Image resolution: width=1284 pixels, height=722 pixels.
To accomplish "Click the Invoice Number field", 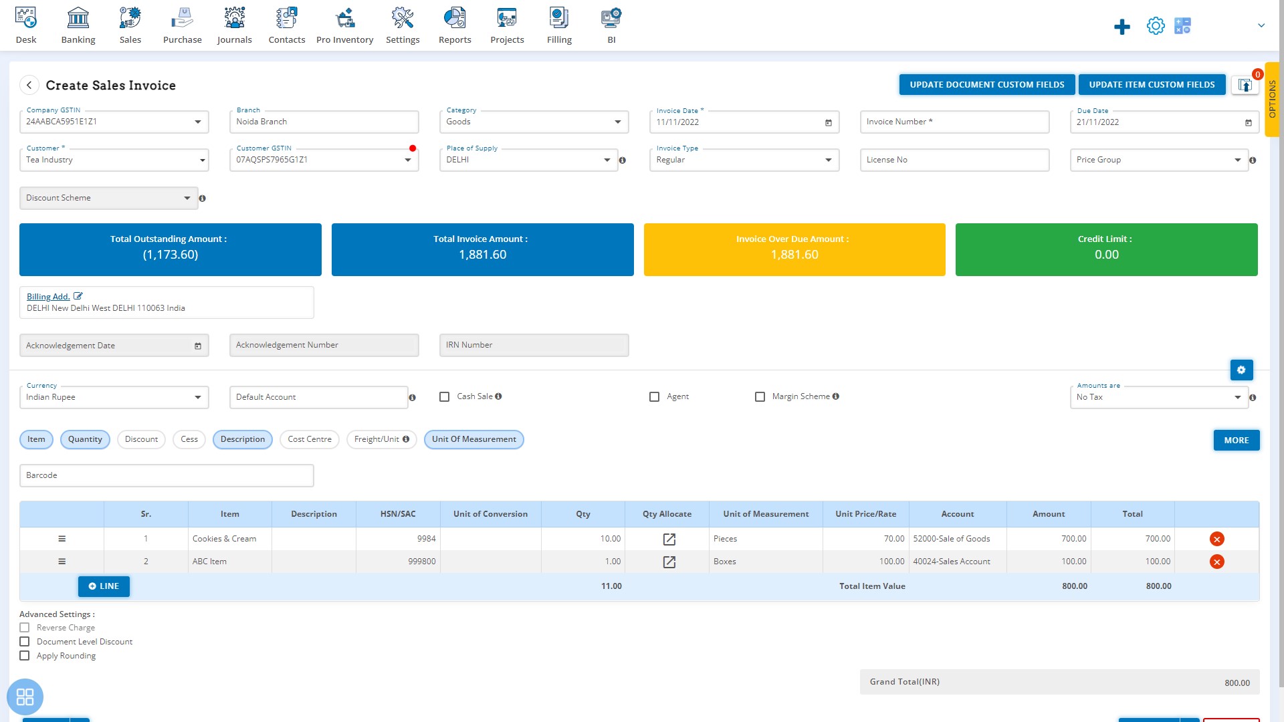I will (954, 122).
